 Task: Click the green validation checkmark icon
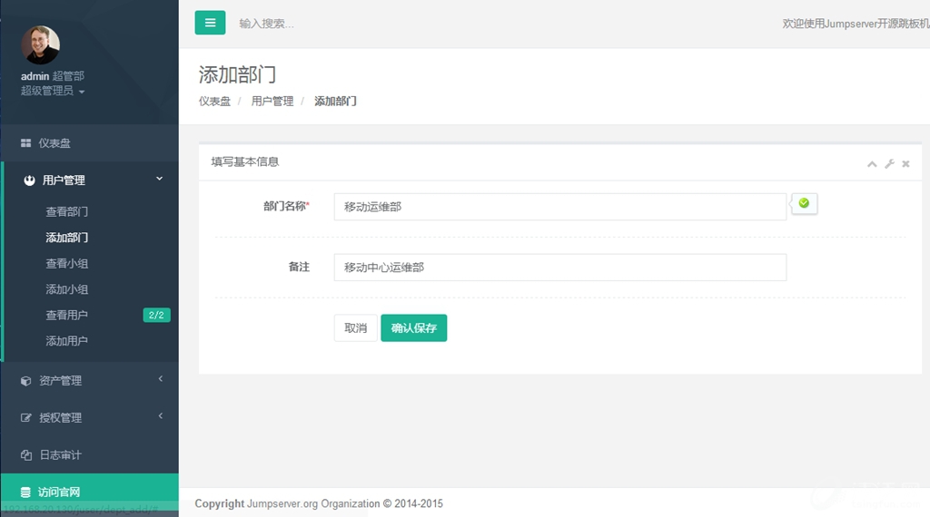[x=804, y=203]
